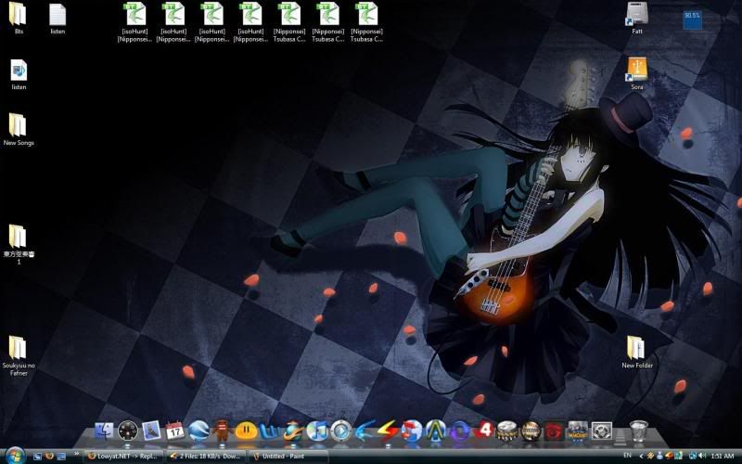Switch to Lowyat.NET browser taskbar window
The image size is (742, 464).
click(123, 456)
